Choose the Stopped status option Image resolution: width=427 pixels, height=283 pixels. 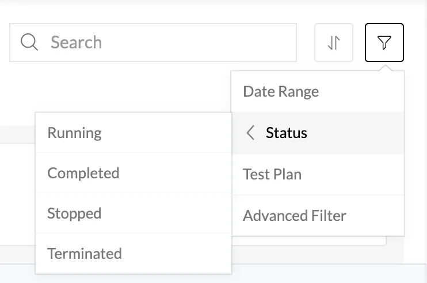pos(134,213)
